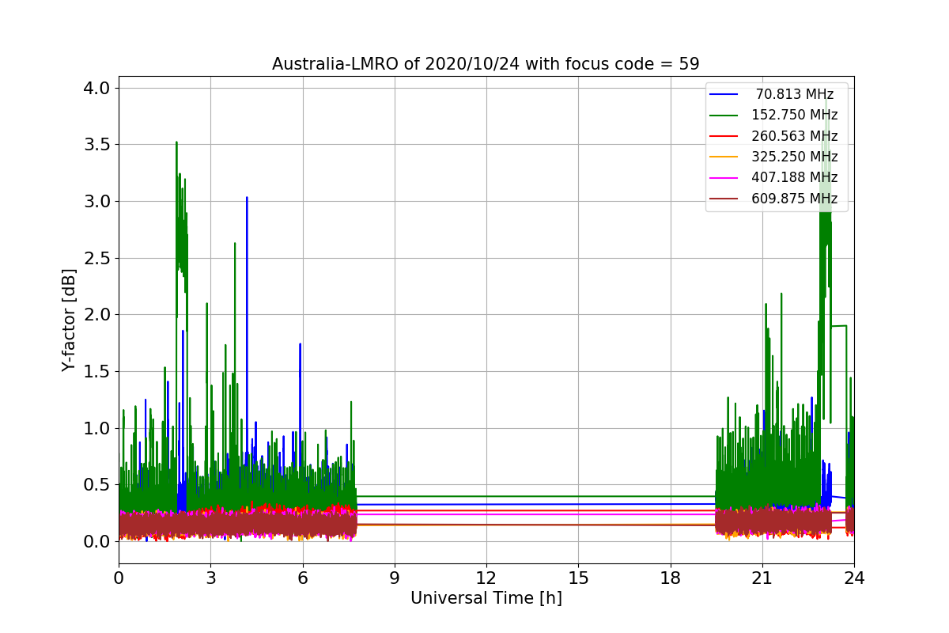Select the '70.813 MHz' legend entry
Image resolution: width=949 pixels, height=633 pixels.
pos(795,94)
